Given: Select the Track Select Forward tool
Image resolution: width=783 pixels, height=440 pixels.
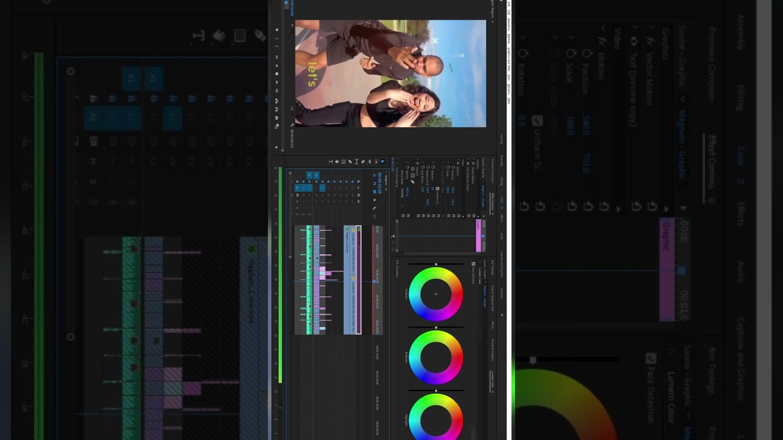Looking at the screenshot, I should click(376, 161).
